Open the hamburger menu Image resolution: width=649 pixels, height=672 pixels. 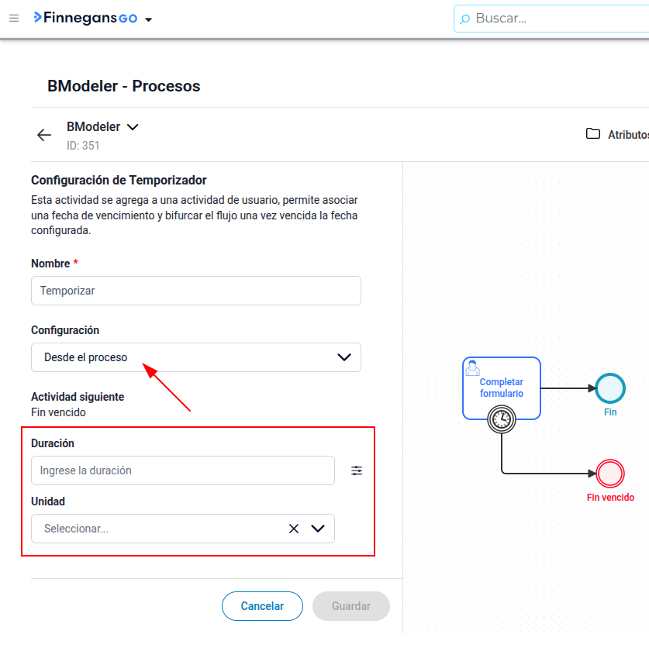pyautogui.click(x=14, y=18)
